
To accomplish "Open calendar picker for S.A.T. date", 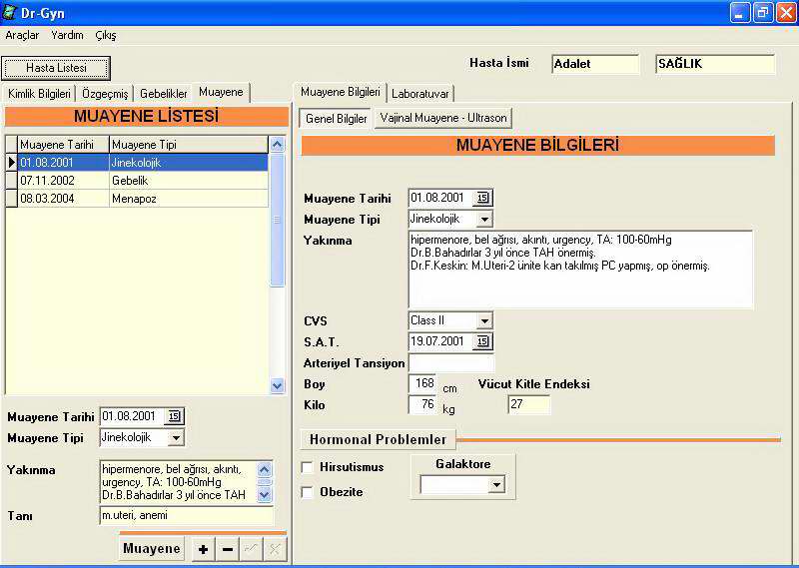I will pos(482,341).
